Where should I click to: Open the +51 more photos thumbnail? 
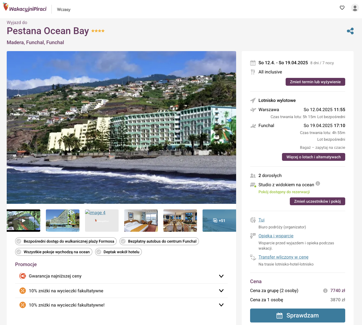point(219,221)
